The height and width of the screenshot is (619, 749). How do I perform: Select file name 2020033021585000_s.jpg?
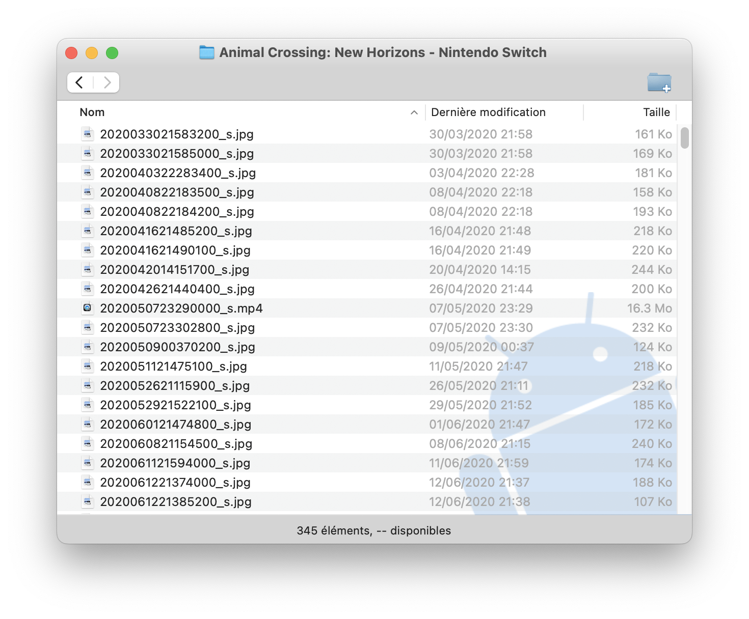pyautogui.click(x=177, y=154)
